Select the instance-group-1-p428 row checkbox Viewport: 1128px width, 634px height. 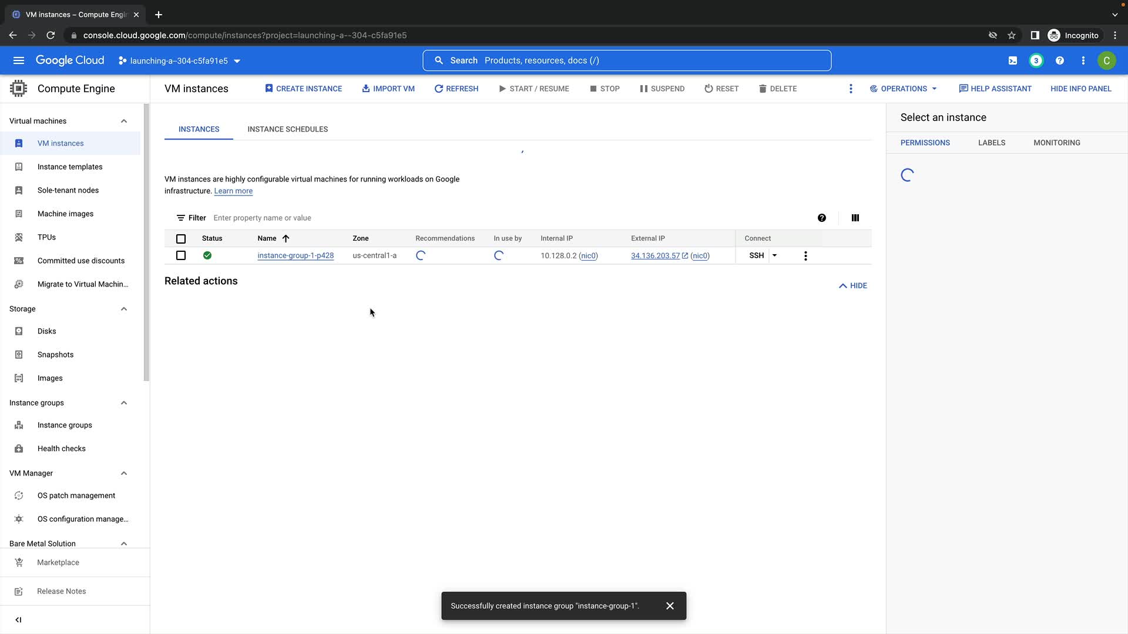coord(181,255)
